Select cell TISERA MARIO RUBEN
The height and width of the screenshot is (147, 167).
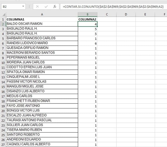click(42, 130)
